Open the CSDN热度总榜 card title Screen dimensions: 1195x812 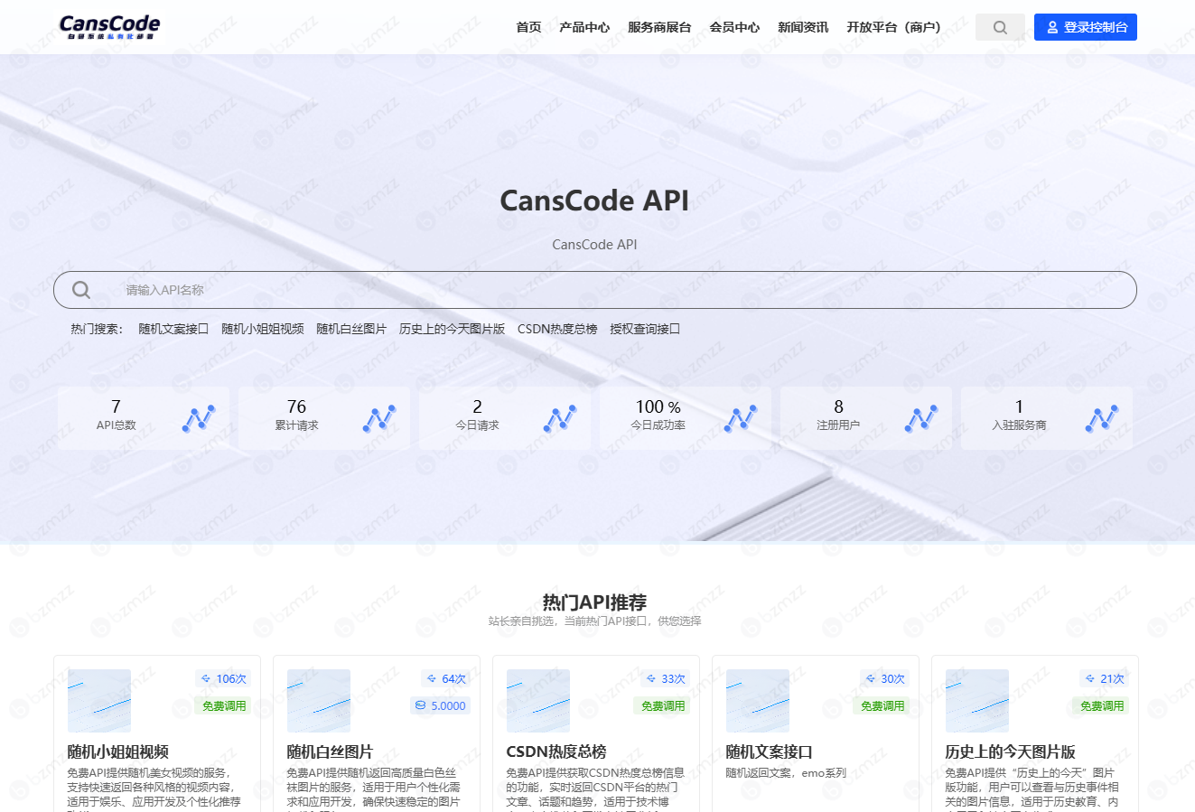pyautogui.click(x=556, y=751)
